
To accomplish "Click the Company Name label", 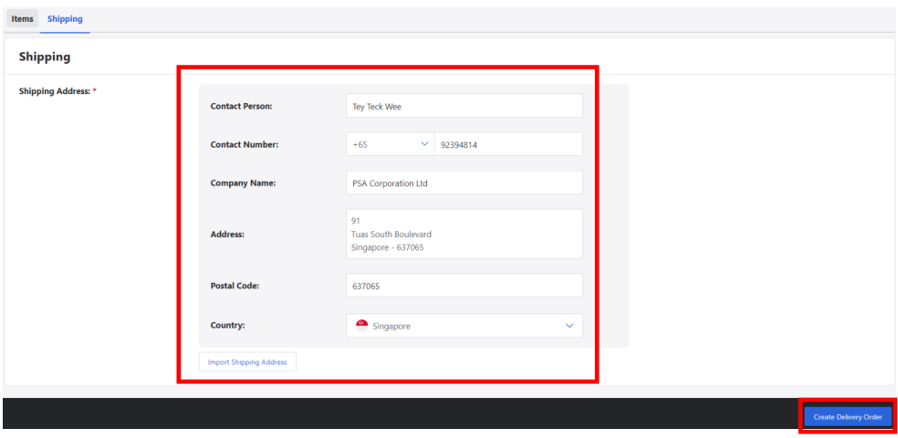I will pyautogui.click(x=243, y=183).
